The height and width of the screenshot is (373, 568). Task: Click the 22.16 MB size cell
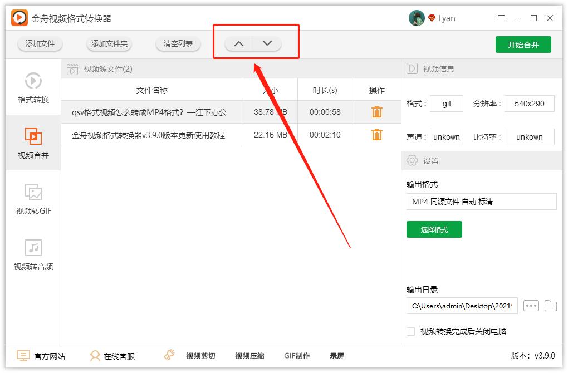(270, 135)
